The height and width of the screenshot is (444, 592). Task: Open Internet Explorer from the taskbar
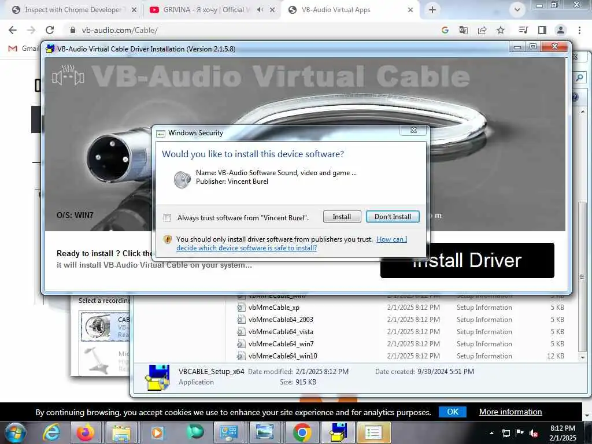[x=51, y=432]
